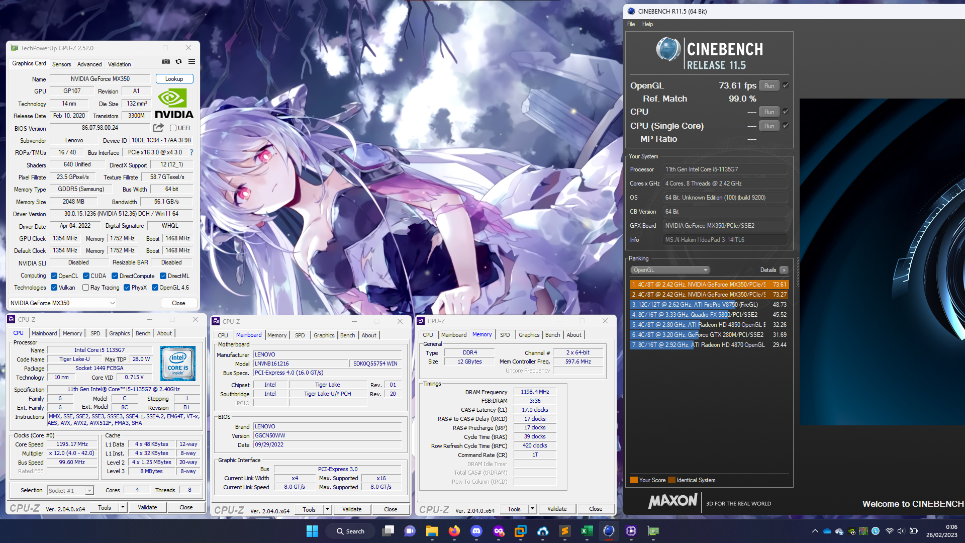Click the Intel Core i5 badge in CPU-Z

click(178, 364)
